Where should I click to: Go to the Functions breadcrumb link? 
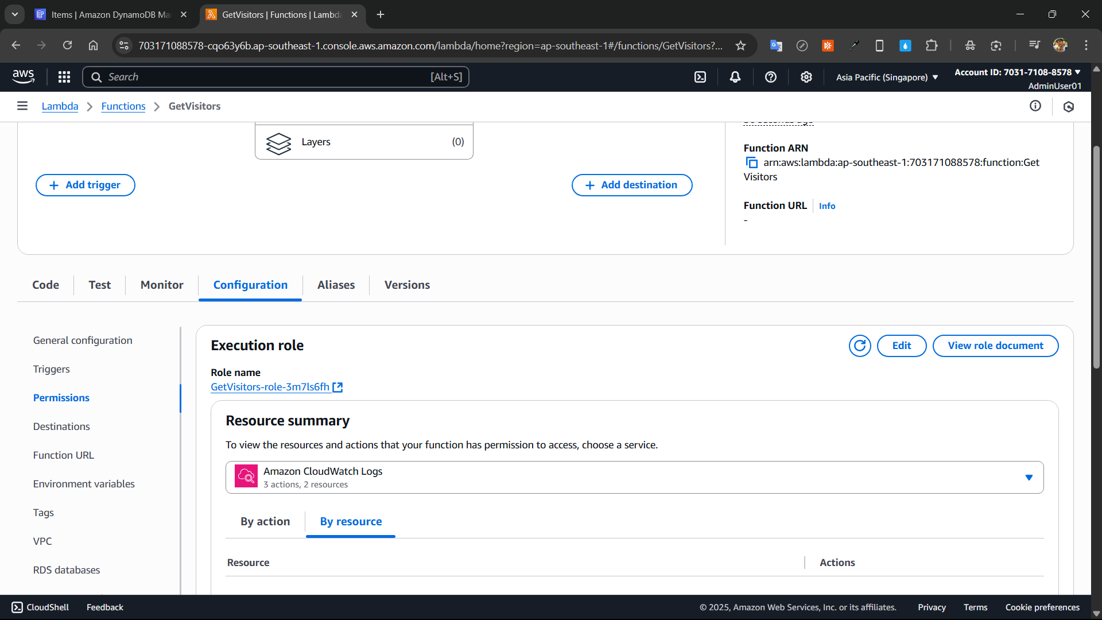pos(123,106)
